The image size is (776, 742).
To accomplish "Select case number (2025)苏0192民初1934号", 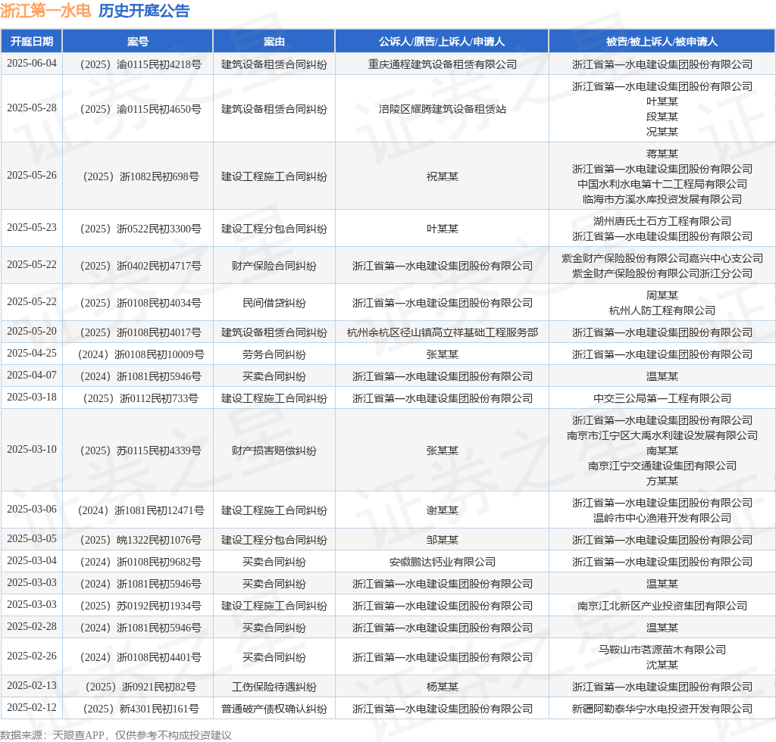I will click(x=140, y=606).
